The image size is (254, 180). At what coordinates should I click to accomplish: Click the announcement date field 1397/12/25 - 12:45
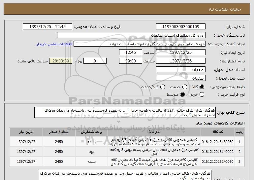(48, 27)
